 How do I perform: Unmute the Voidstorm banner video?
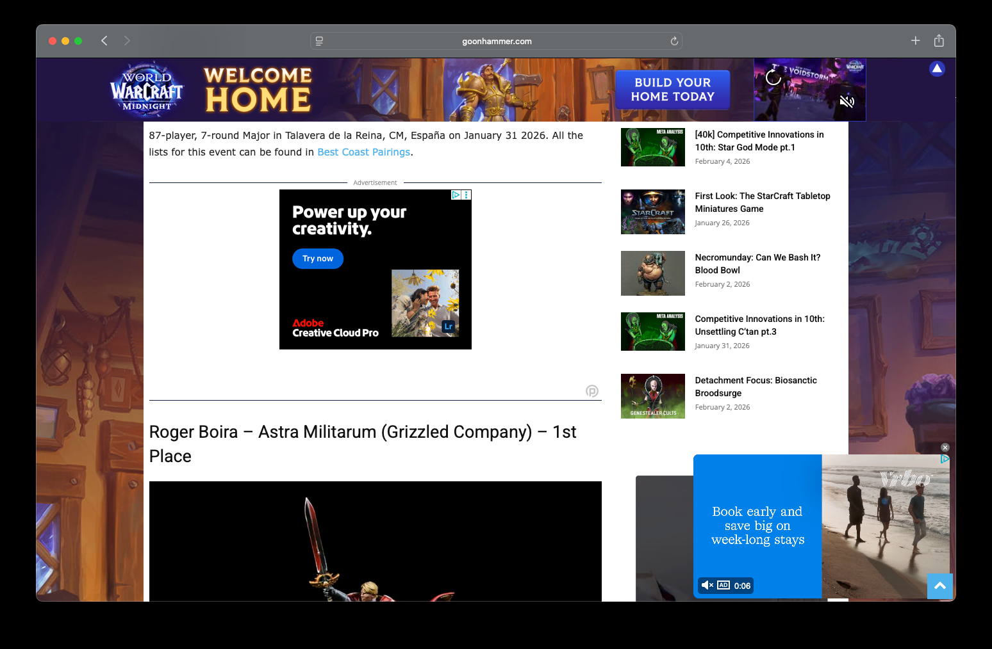pyautogui.click(x=847, y=101)
